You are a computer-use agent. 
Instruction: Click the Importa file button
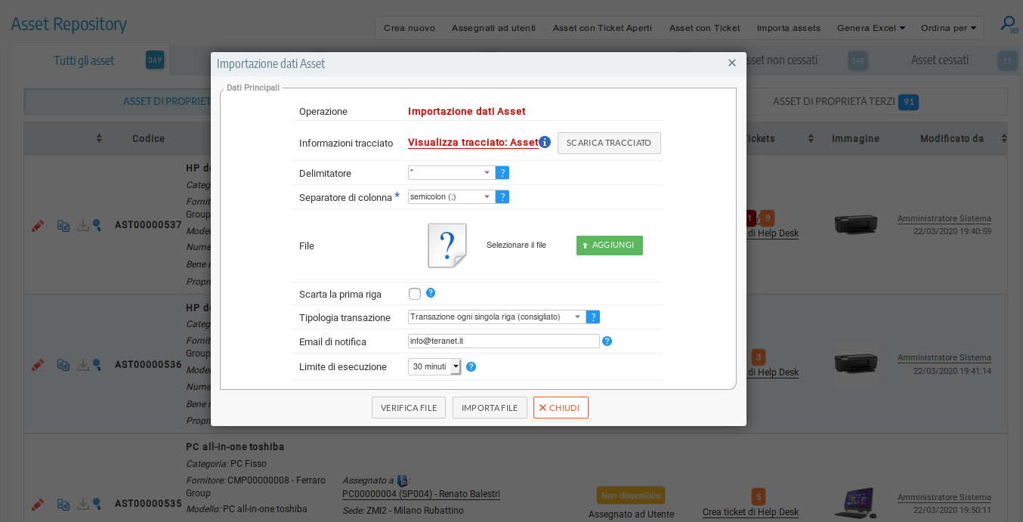tap(490, 408)
